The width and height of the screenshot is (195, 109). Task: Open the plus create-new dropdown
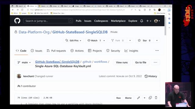click(149, 21)
